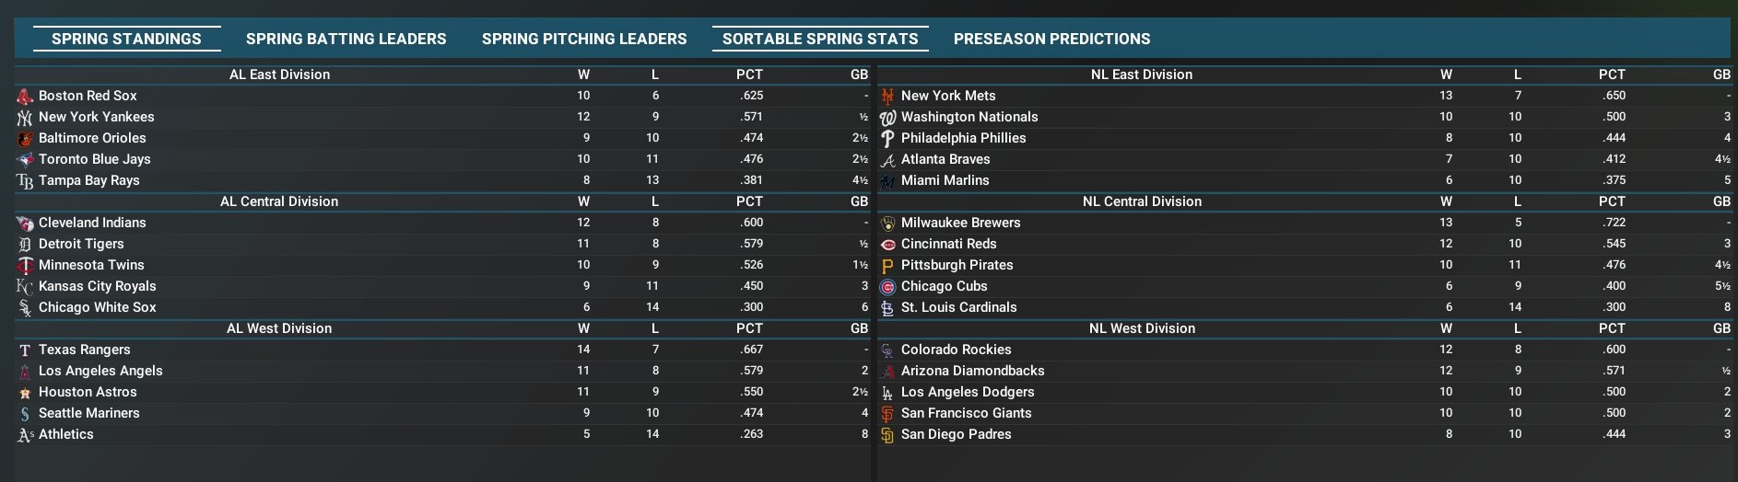Click the Baltimore Orioles logo icon
The image size is (1738, 482).
25,138
